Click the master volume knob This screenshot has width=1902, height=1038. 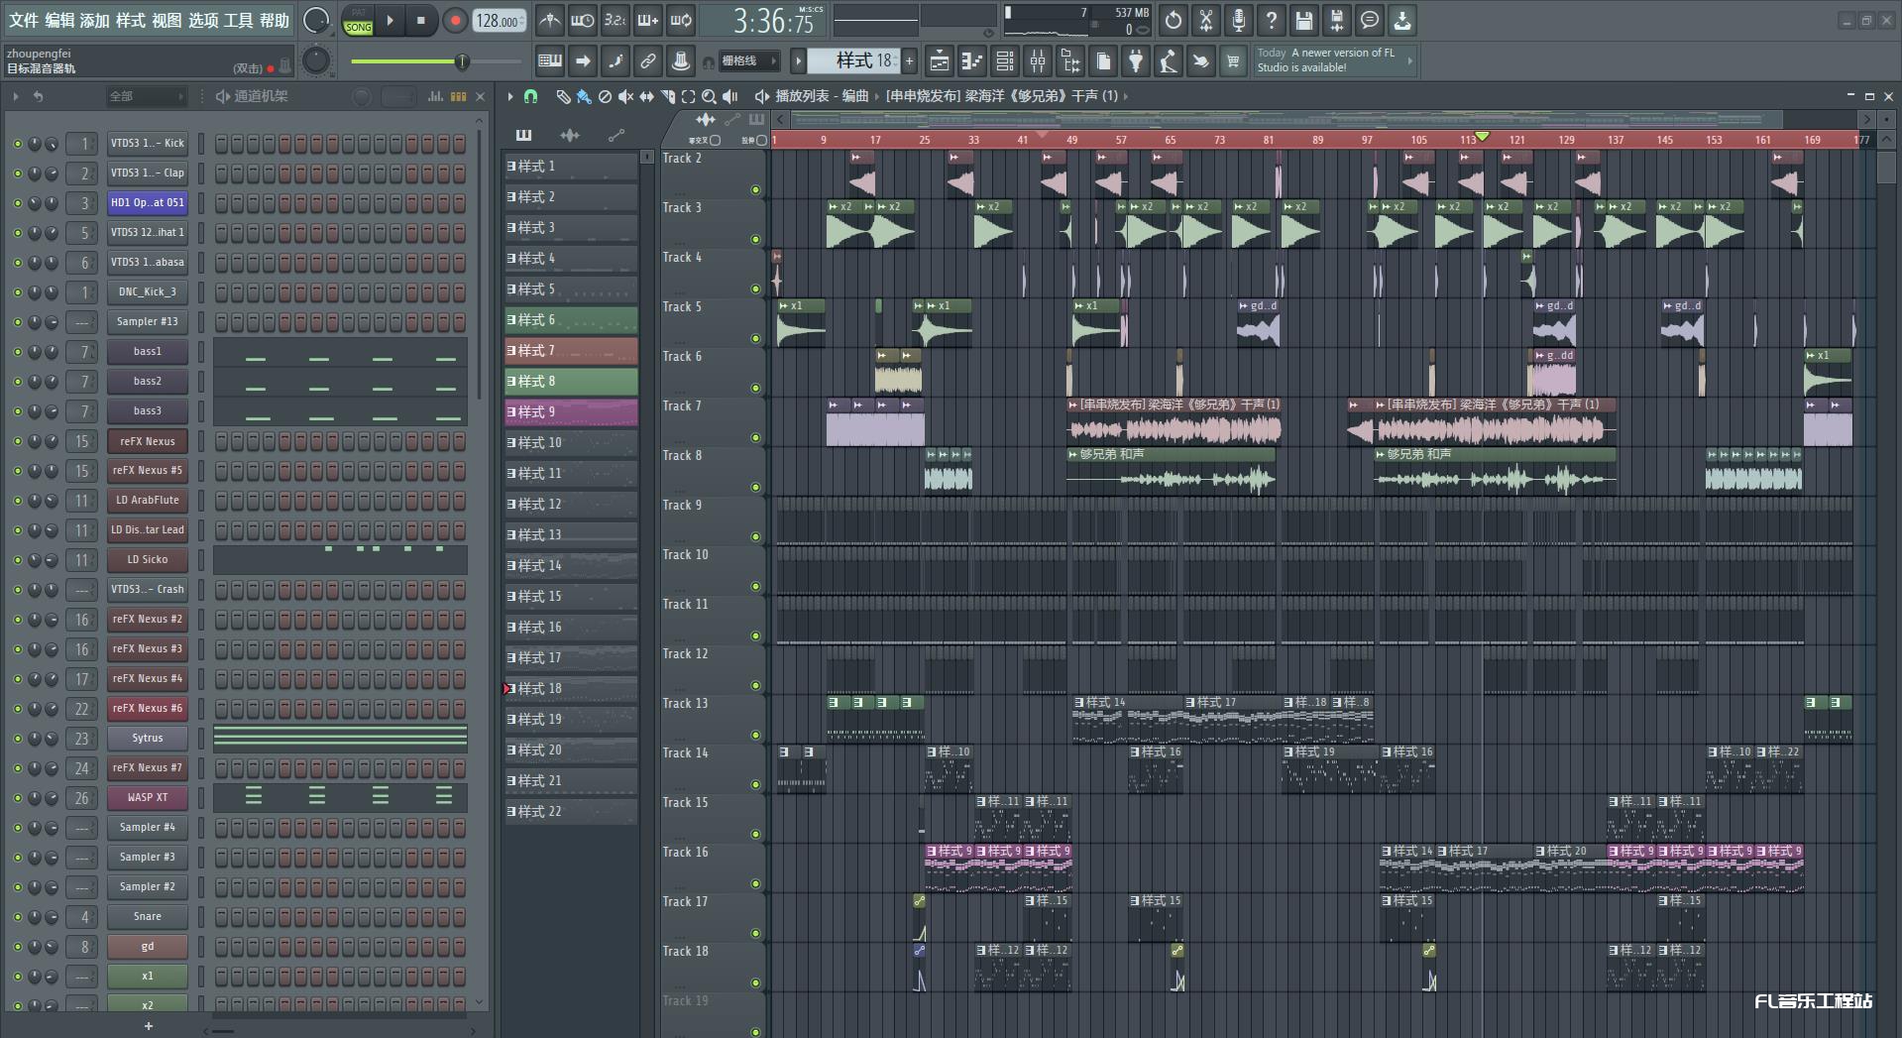click(x=315, y=20)
